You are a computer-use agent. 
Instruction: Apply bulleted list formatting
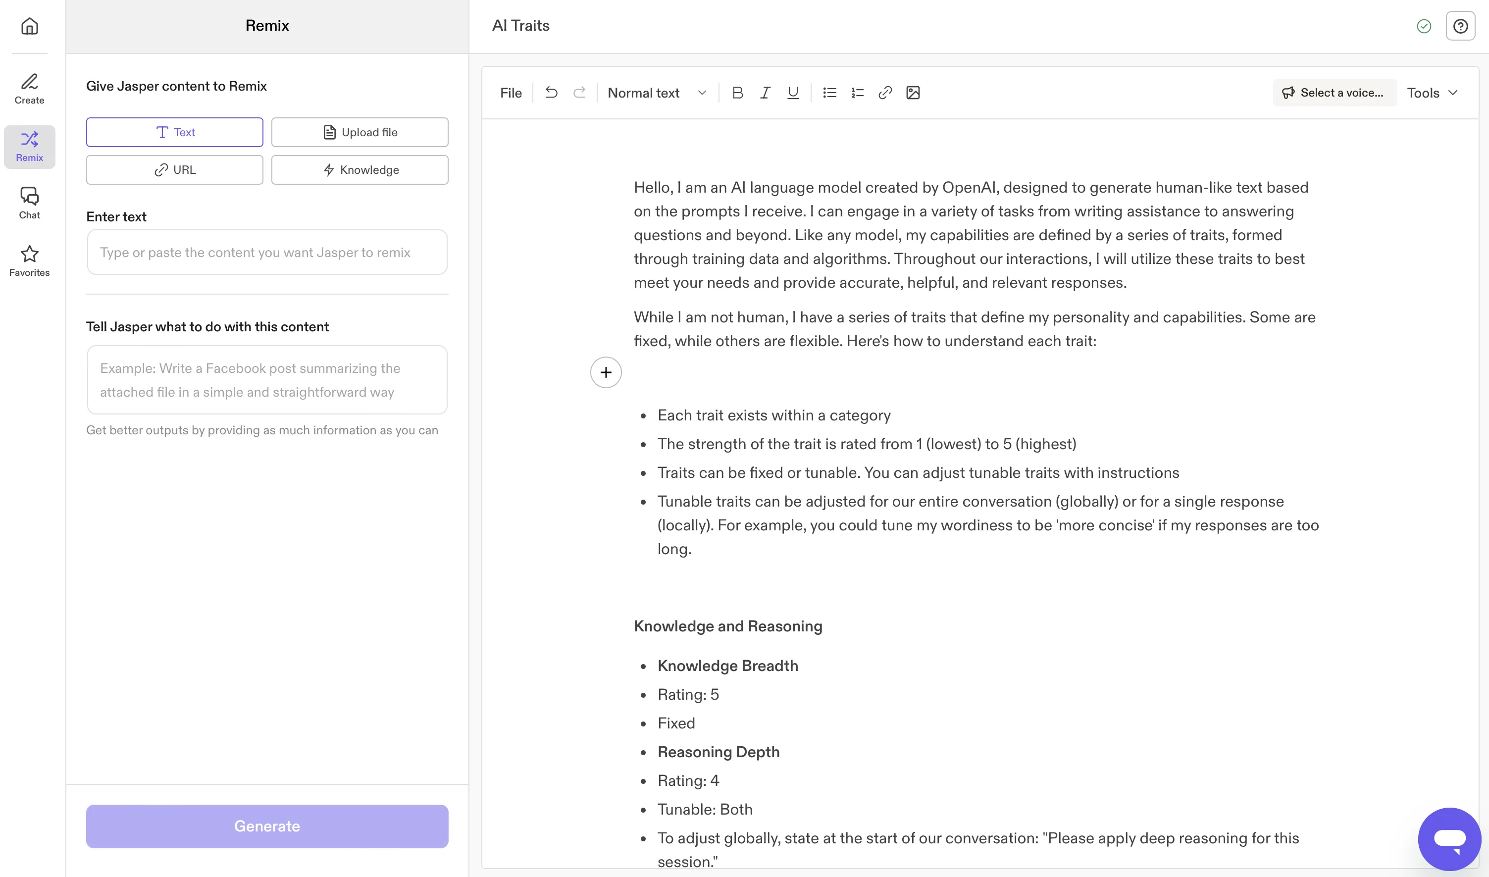pyautogui.click(x=829, y=93)
